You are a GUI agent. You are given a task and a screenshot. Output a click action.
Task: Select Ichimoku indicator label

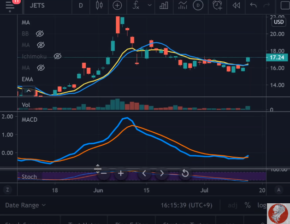pyautogui.click(x=34, y=56)
